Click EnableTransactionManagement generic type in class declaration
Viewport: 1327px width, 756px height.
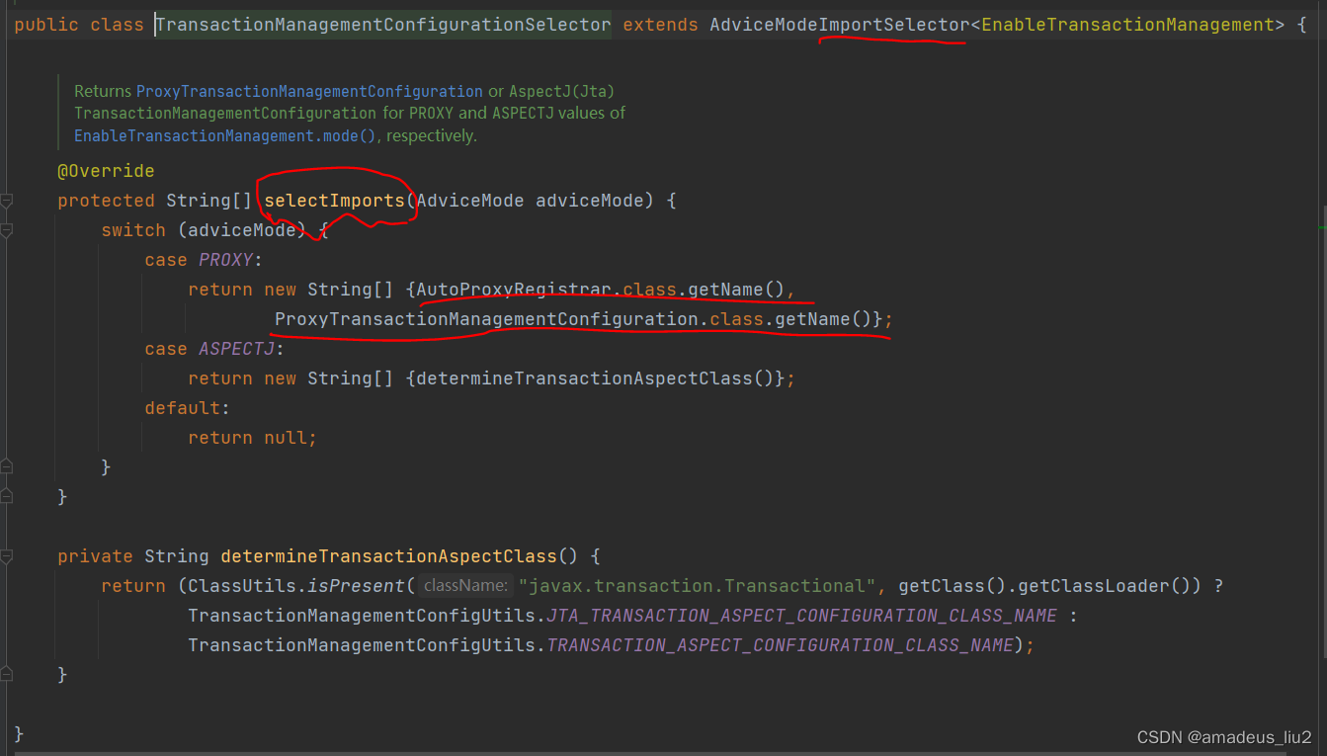pos(1126,25)
